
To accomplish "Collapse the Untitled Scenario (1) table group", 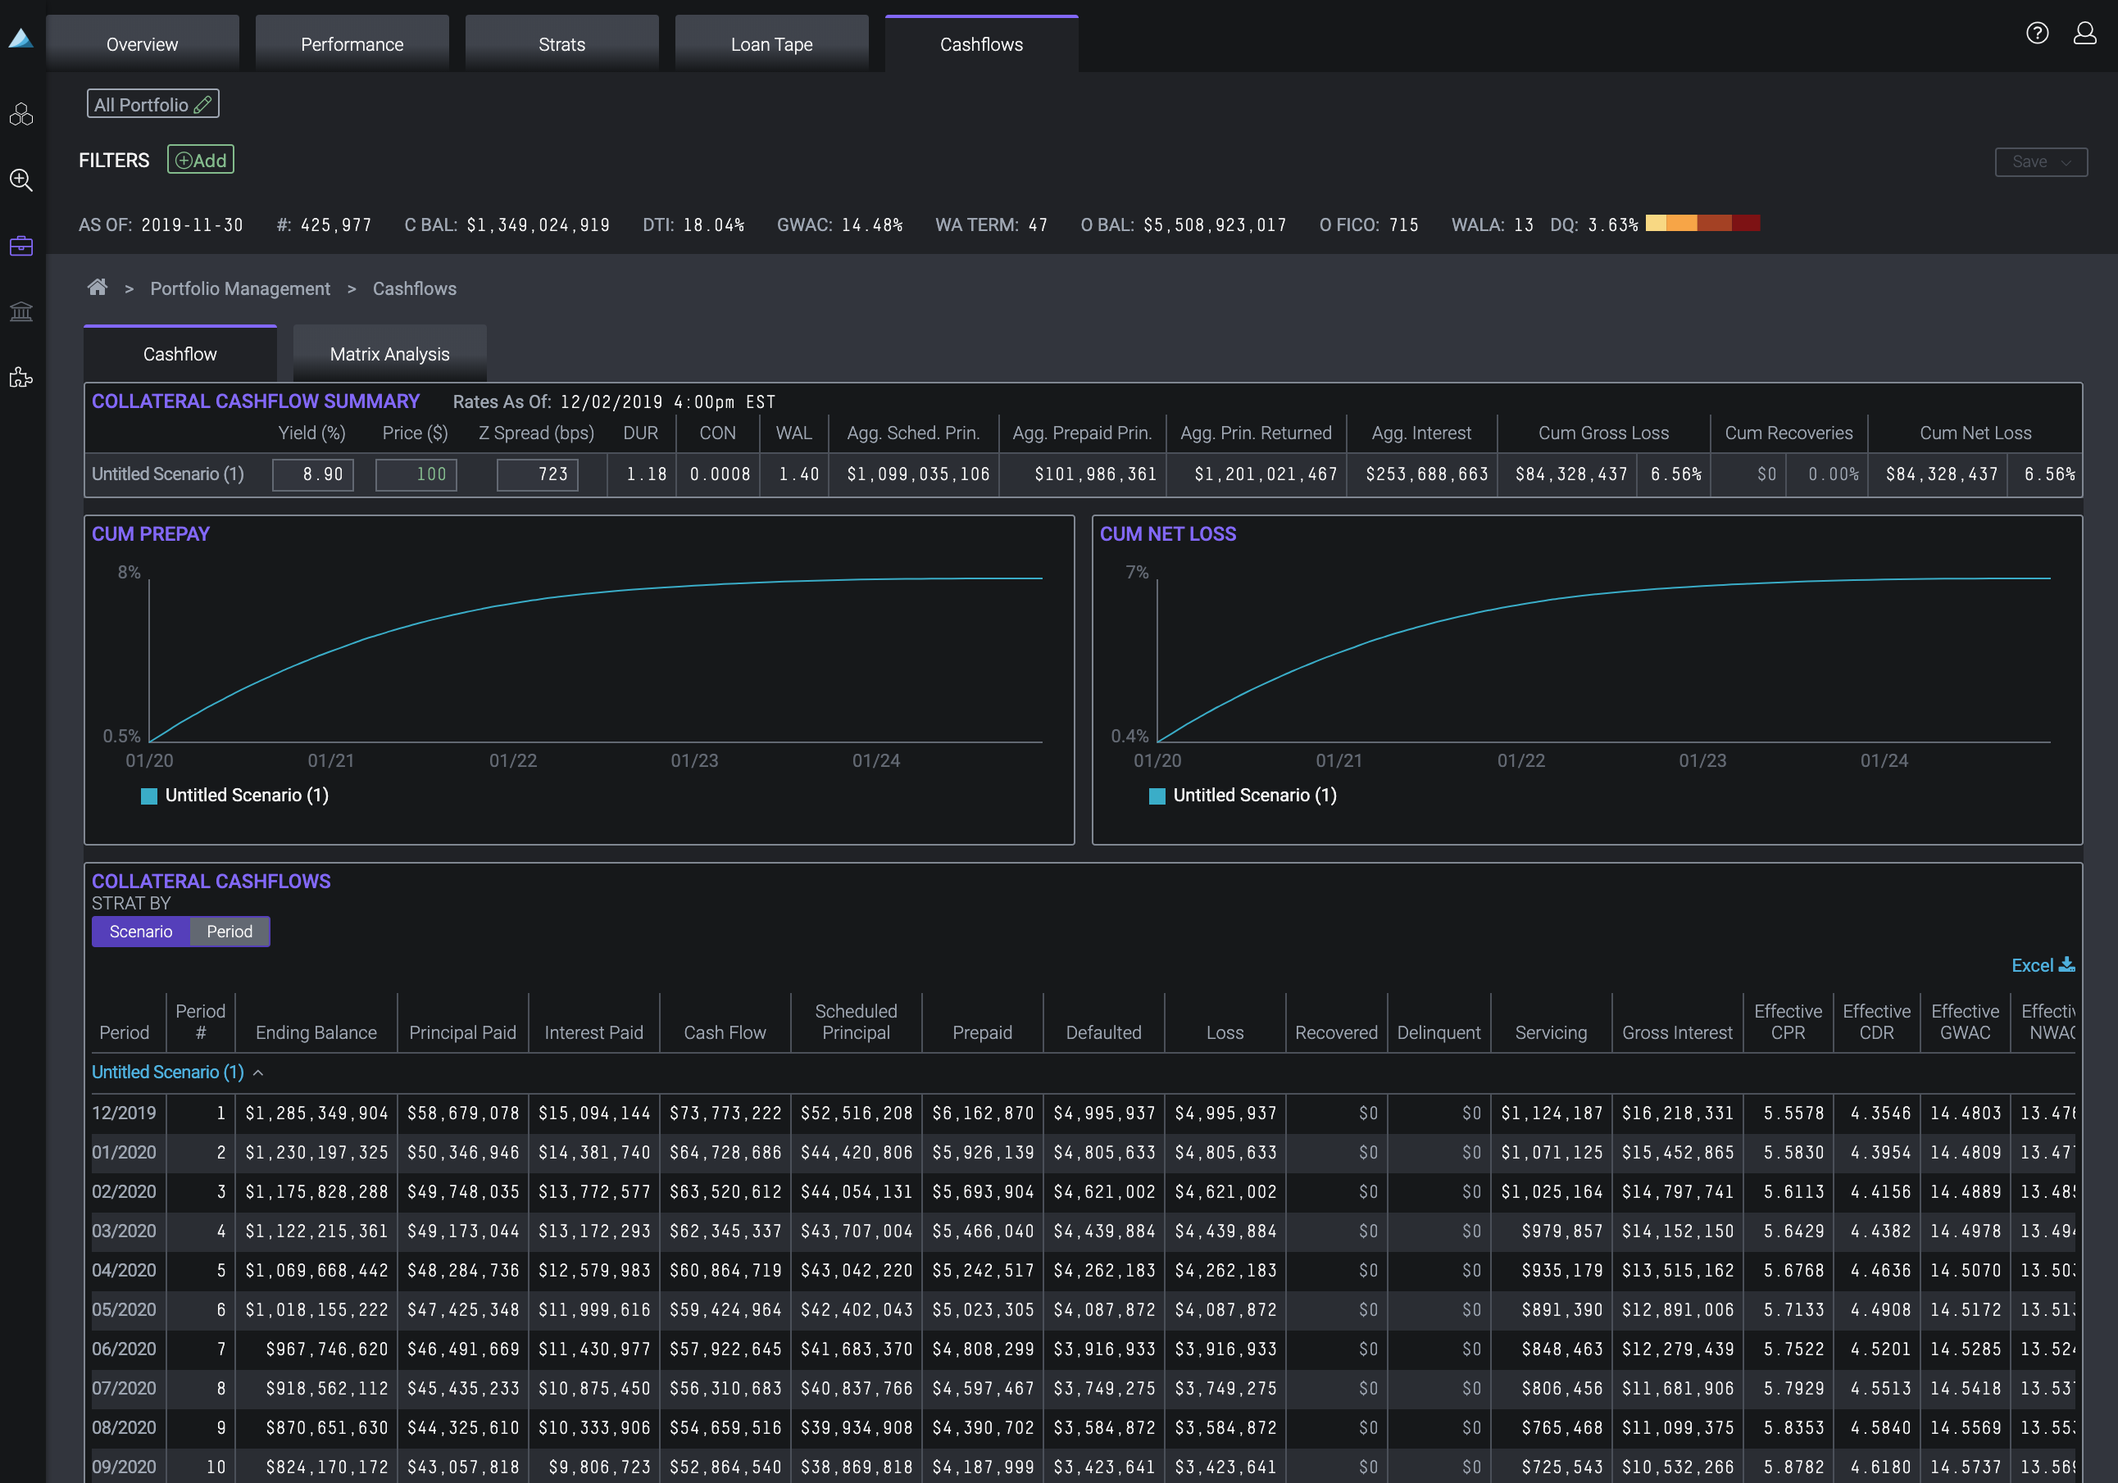I will coord(258,1072).
